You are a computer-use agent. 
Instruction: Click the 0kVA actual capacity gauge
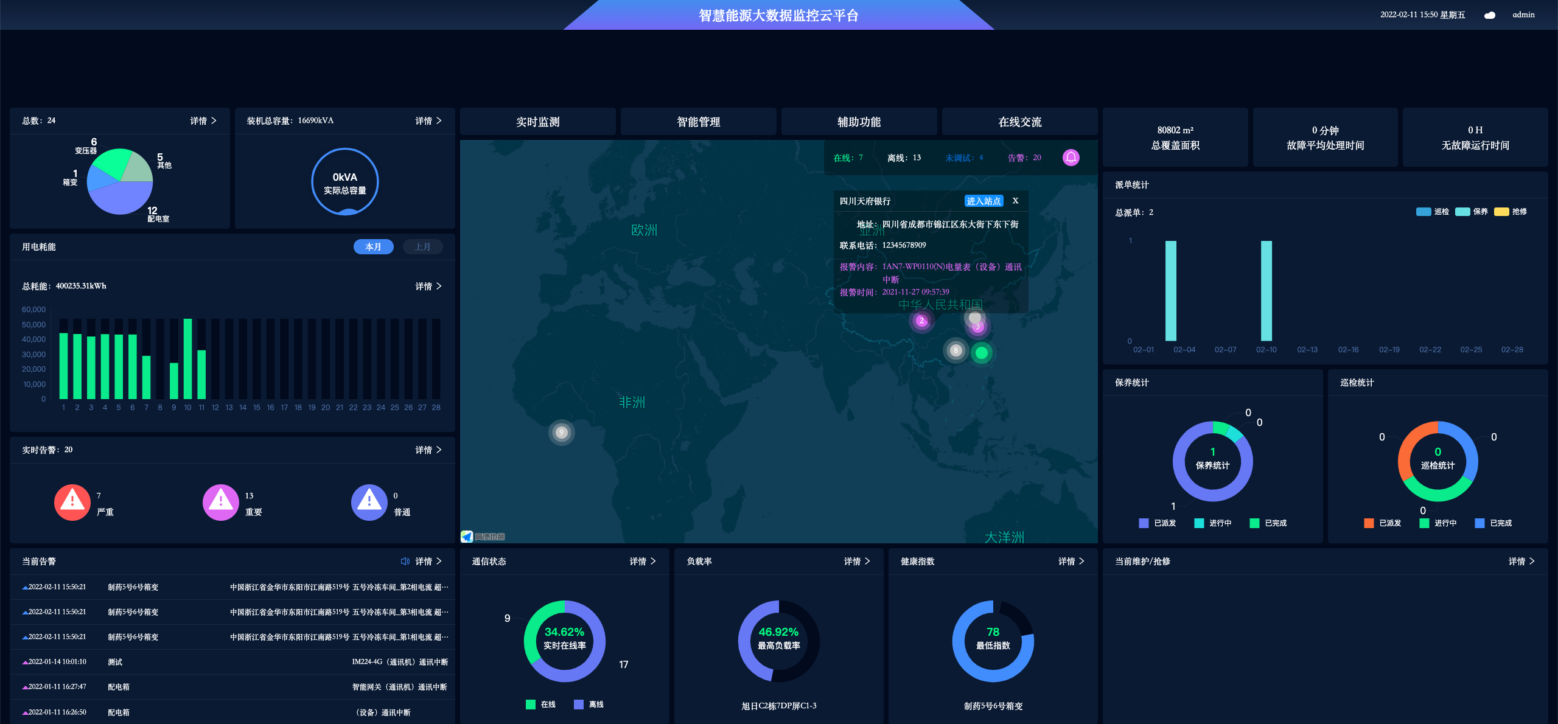[345, 182]
